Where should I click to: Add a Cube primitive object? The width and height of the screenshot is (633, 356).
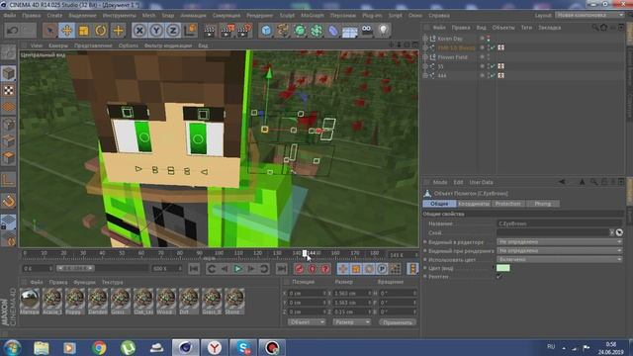[266, 31]
